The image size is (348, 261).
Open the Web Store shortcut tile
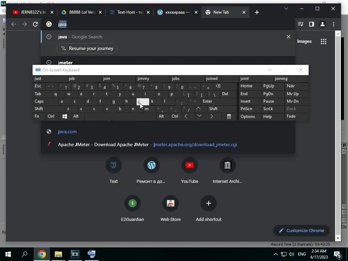[171, 209]
